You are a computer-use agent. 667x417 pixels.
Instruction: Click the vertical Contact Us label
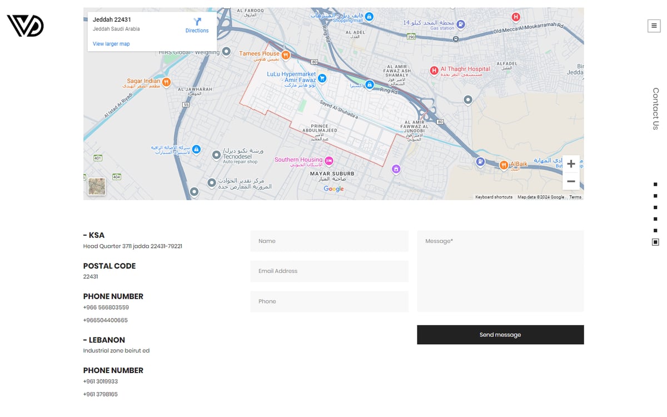click(656, 108)
